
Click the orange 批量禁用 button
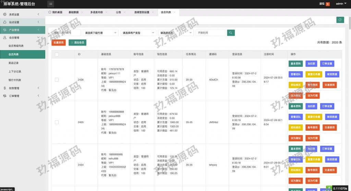pos(58,43)
